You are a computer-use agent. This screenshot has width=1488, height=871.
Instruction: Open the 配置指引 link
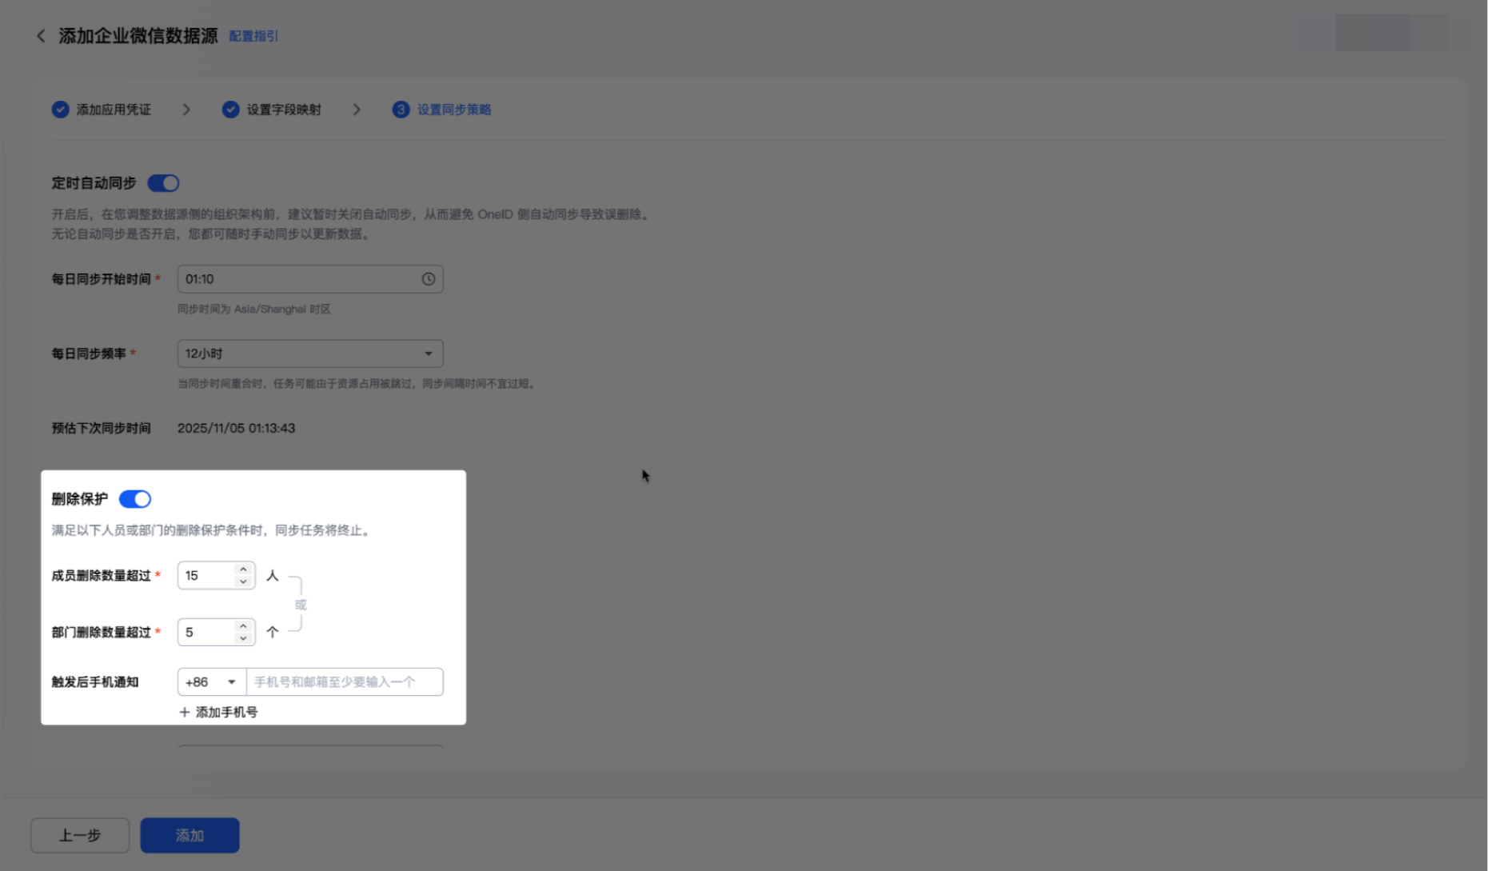(x=253, y=36)
